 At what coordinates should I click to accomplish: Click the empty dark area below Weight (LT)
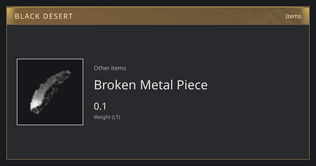tap(158, 140)
